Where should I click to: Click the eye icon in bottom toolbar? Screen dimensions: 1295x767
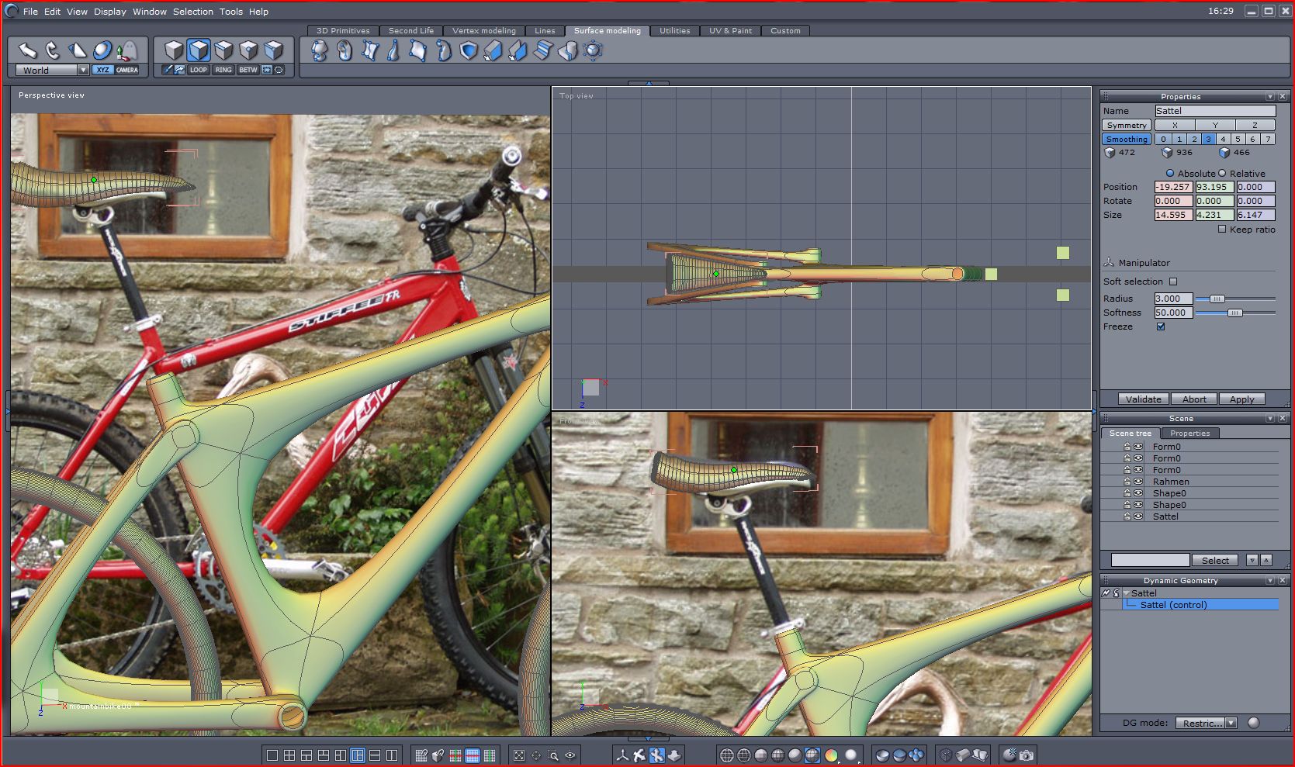coord(570,755)
